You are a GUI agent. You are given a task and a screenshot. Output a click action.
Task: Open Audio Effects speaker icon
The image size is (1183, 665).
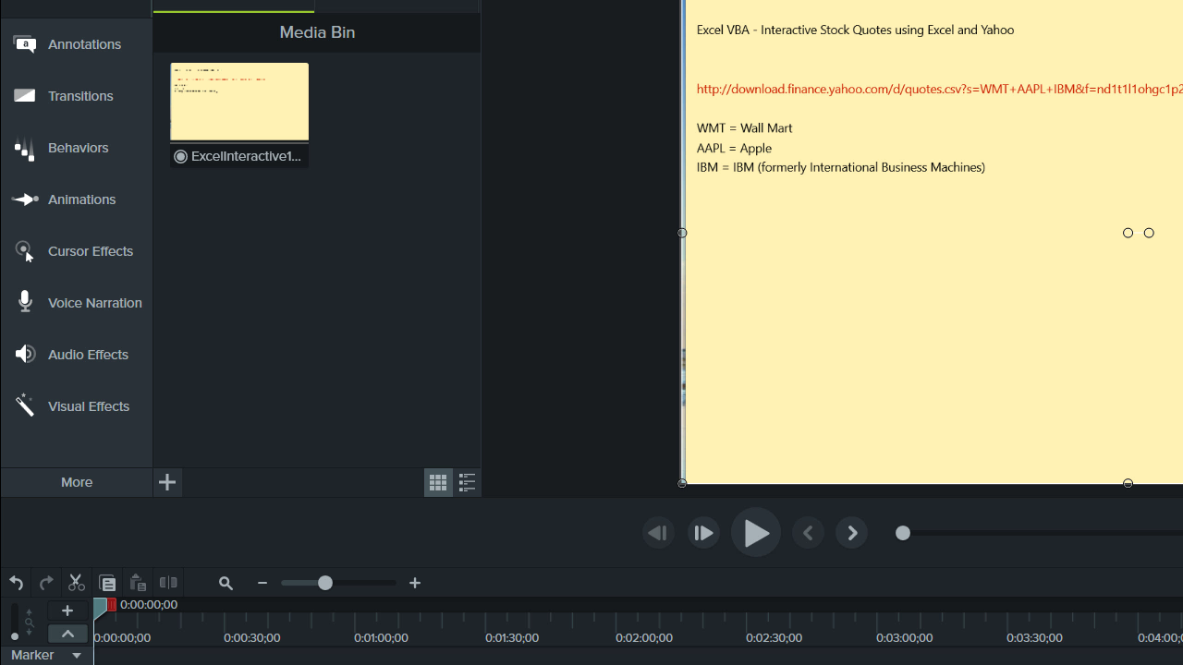coord(25,355)
